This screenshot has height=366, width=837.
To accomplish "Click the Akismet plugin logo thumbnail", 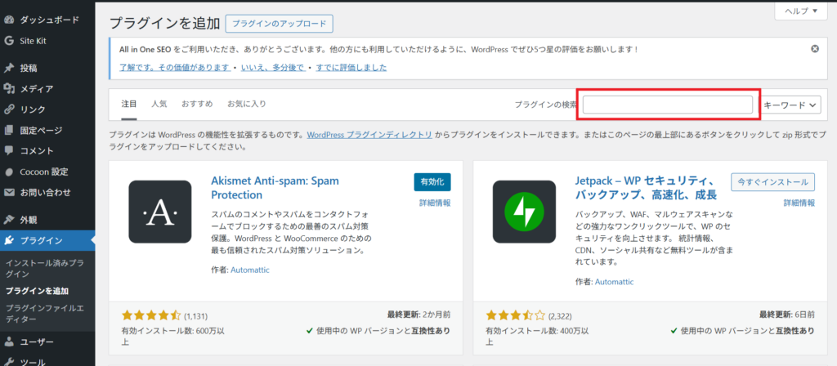I will pos(159,212).
